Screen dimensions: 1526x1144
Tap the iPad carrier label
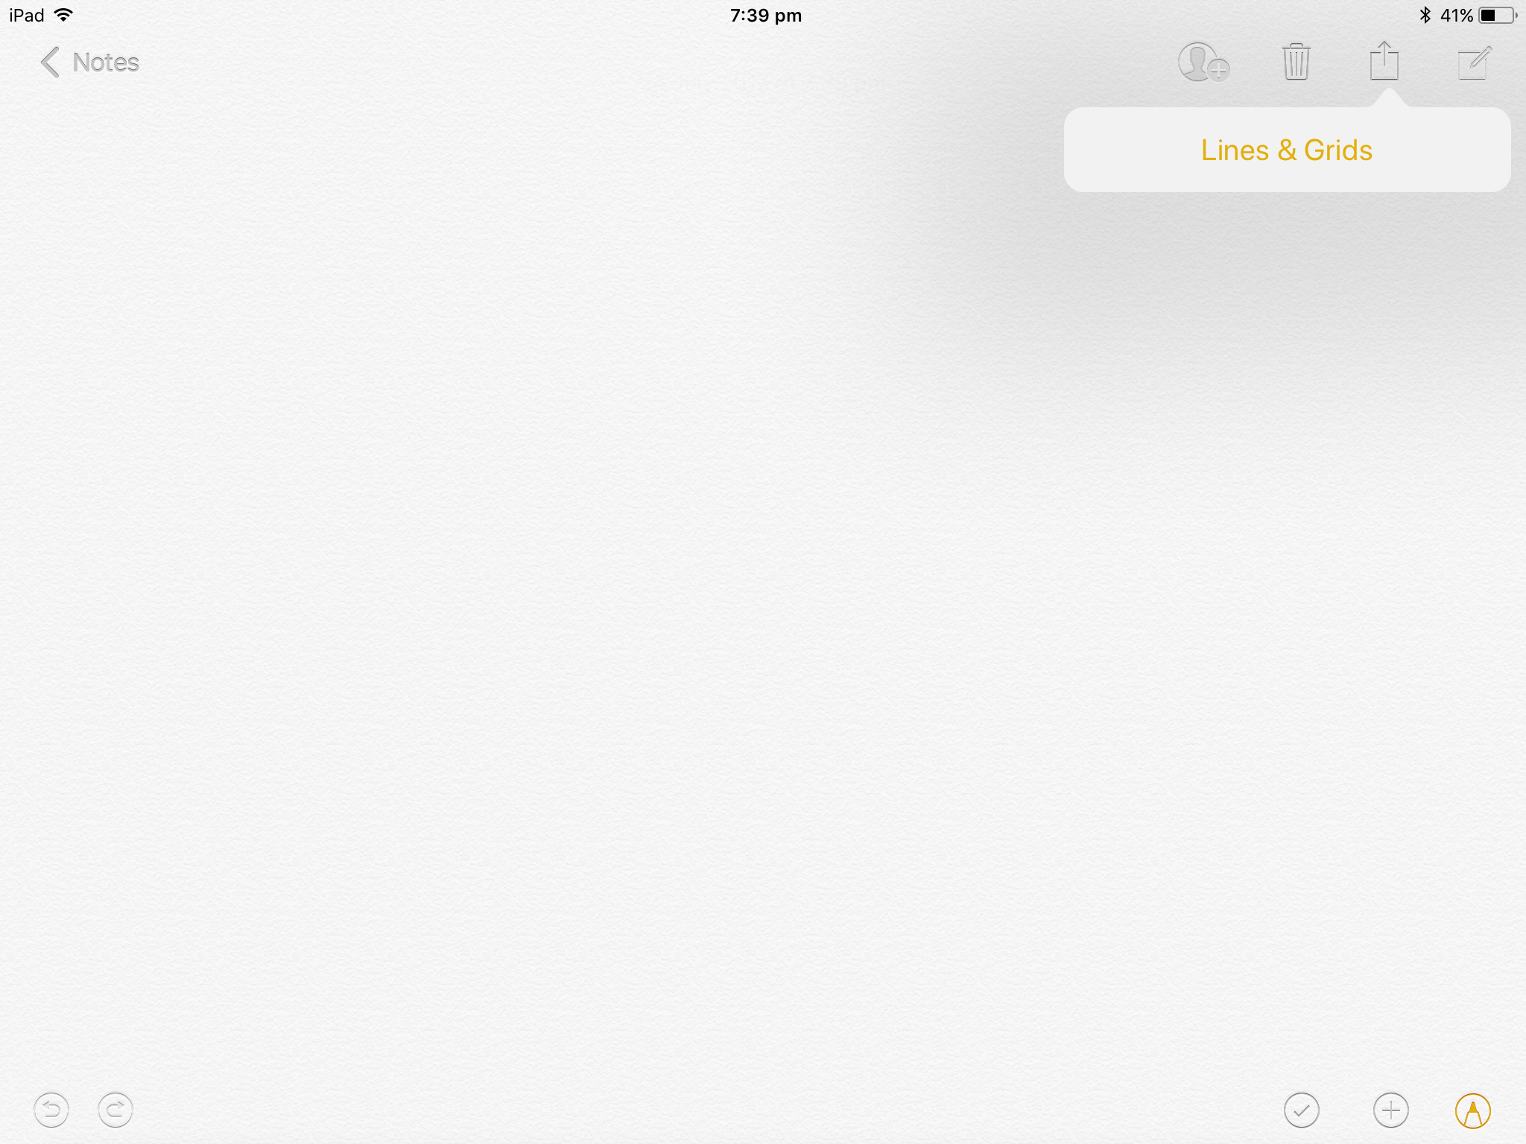[27, 15]
